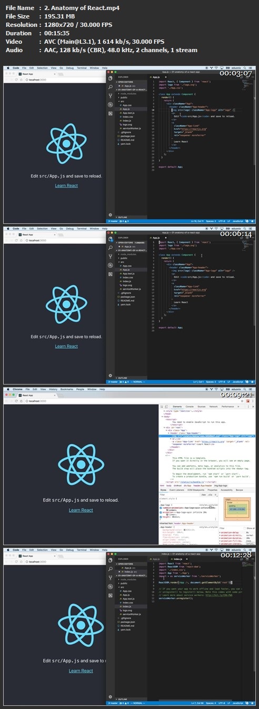Open Search icon in the 00:03:07 frame
This screenshot has width=259, height=709.
pos(111,87)
